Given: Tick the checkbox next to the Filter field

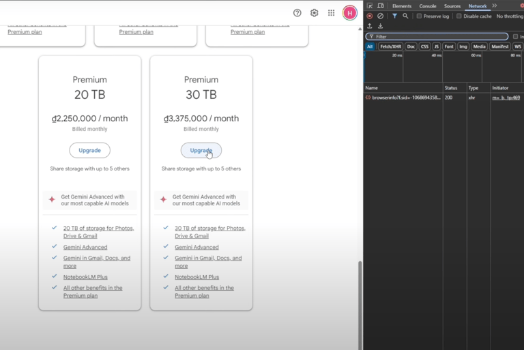Looking at the screenshot, I should click(x=515, y=36).
